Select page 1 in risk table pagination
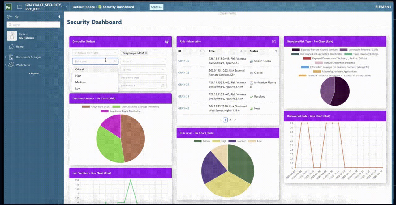396x205 pixels. [225, 120]
